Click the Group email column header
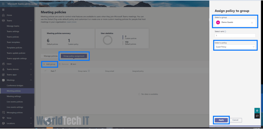Screen dimensions: 263x129 click(x=109, y=71)
